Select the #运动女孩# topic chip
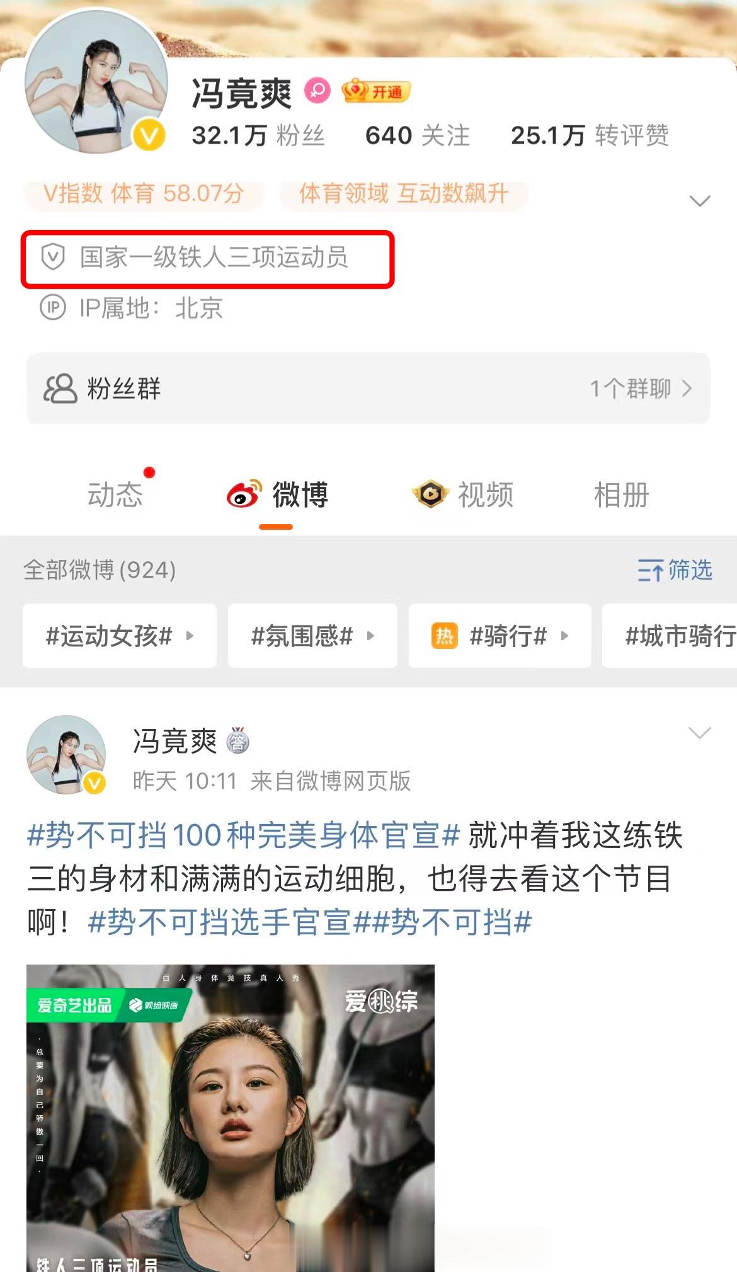Viewport: 737px width, 1272px height. 120,636
